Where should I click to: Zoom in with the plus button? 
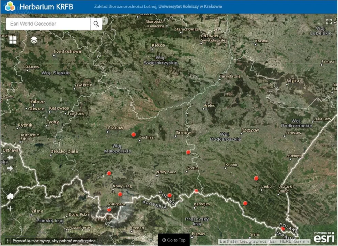[x=10, y=209]
